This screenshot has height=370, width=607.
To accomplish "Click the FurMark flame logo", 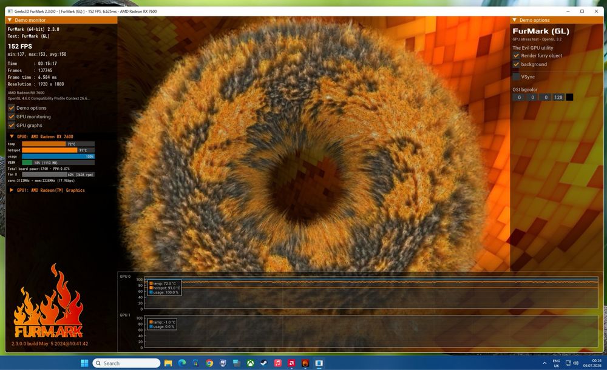I will pos(49,301).
